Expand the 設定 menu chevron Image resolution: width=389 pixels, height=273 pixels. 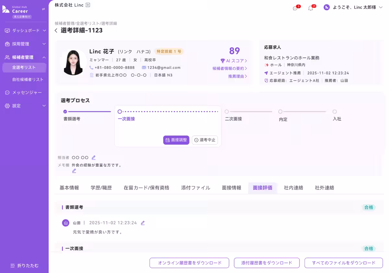44,106
